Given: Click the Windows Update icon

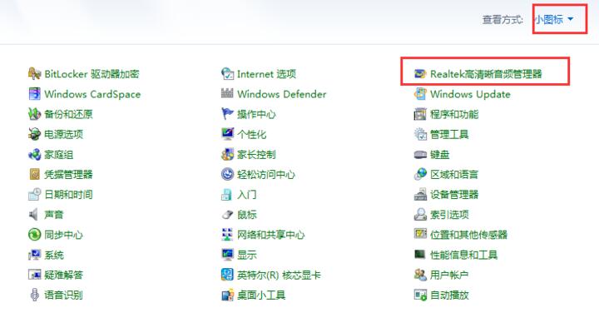Looking at the screenshot, I should coord(420,94).
